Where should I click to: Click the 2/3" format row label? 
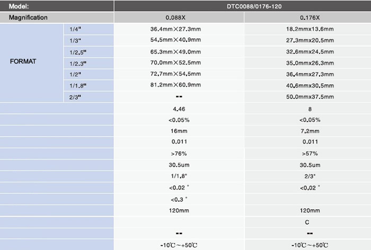tap(89, 97)
